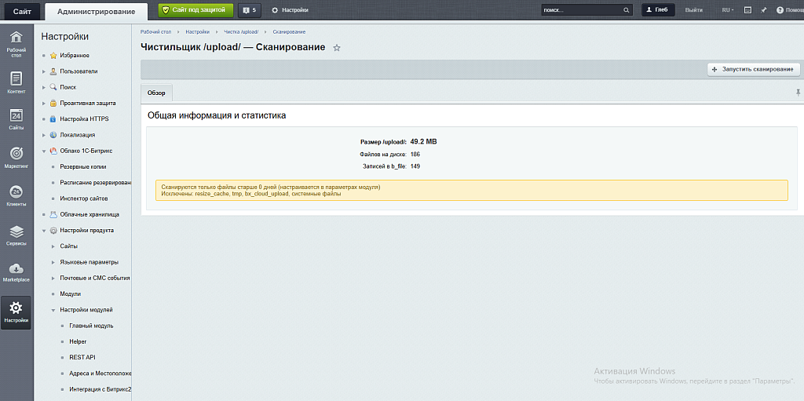Expand the Пользователи tree node
The image size is (804, 401).
pyautogui.click(x=44, y=71)
